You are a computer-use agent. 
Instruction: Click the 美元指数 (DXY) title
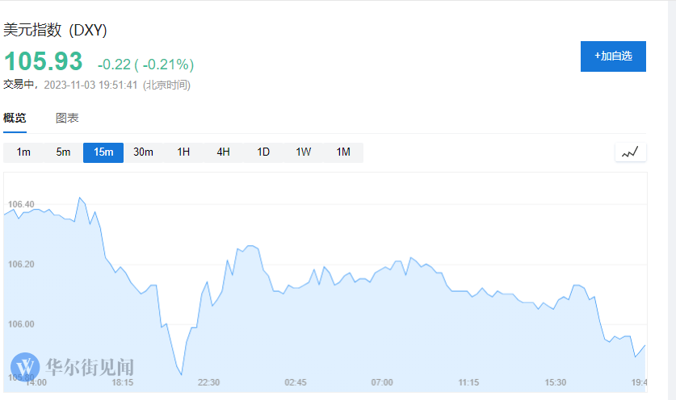tap(56, 31)
